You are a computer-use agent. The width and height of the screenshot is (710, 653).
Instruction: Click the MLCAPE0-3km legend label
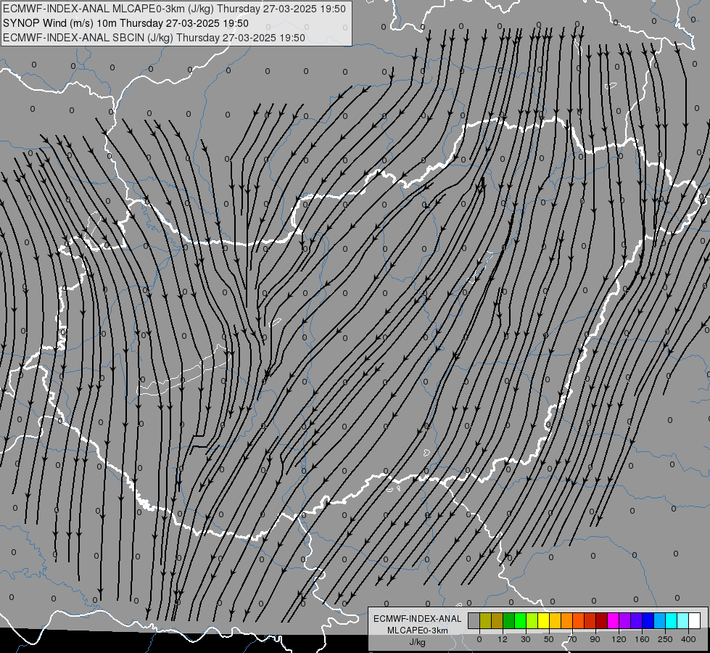[x=418, y=631]
